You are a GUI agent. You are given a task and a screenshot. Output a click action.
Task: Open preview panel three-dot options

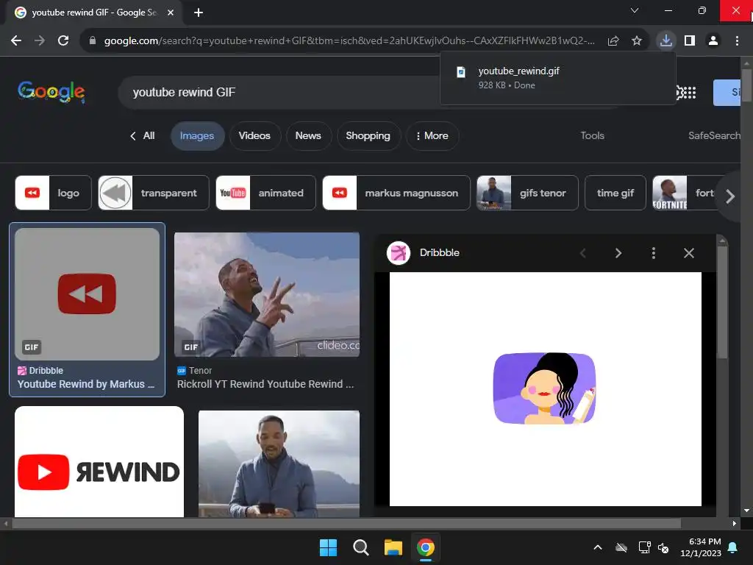click(x=654, y=253)
